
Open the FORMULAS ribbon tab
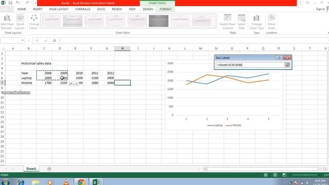[83, 9]
